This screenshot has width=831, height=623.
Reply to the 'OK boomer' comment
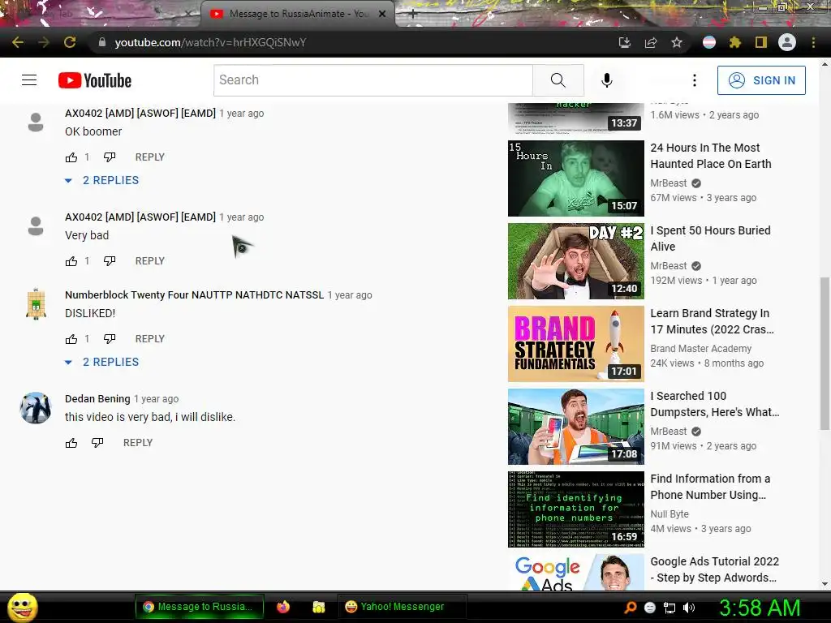(150, 157)
